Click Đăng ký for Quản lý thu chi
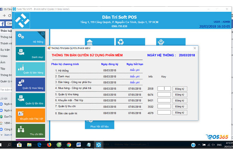The height and width of the screenshot is (155, 233). (180, 106)
